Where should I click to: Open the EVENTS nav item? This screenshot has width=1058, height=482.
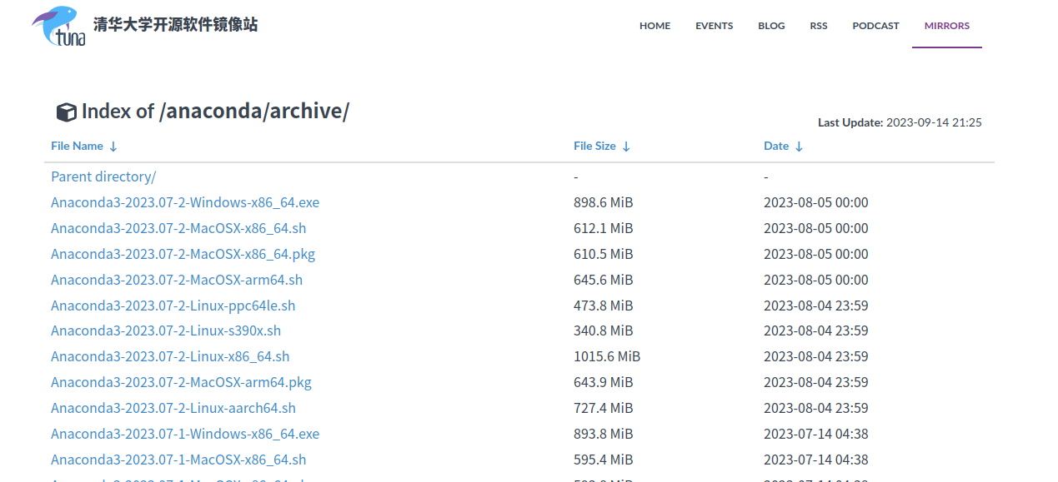(x=715, y=26)
